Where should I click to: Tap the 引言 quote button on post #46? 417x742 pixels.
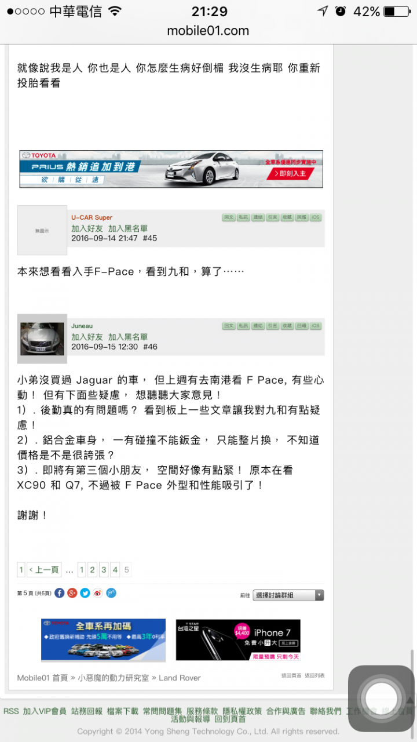[272, 326]
